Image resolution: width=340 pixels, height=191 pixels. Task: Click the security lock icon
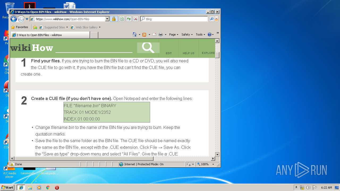coord(114,19)
